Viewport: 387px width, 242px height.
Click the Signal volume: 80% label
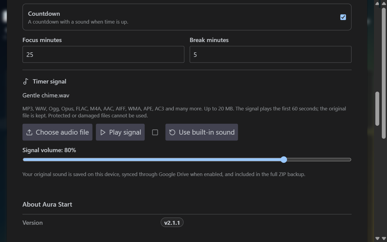49,150
